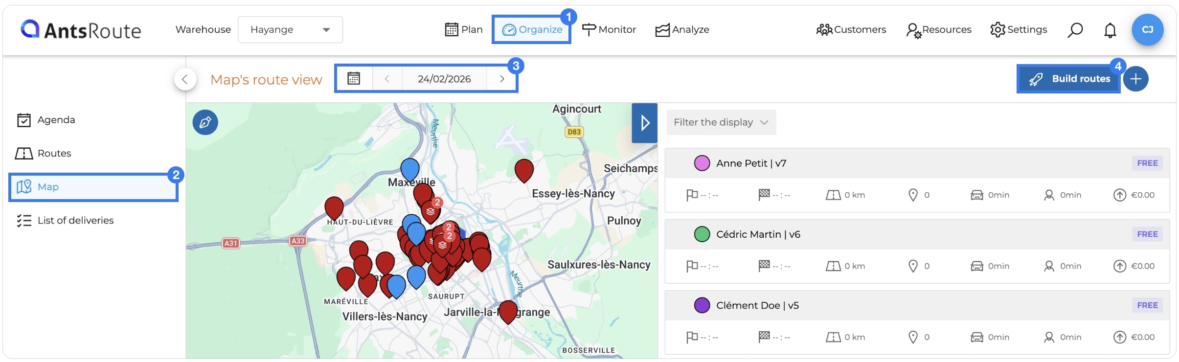Click the map drawing pen icon

(x=205, y=122)
